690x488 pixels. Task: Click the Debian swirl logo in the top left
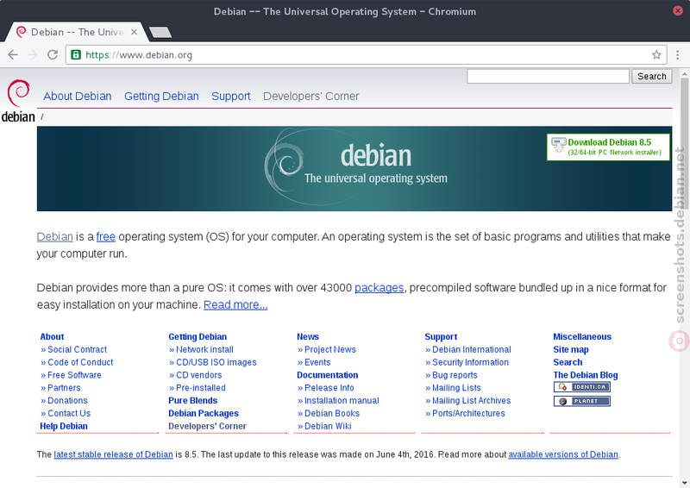tap(18, 101)
